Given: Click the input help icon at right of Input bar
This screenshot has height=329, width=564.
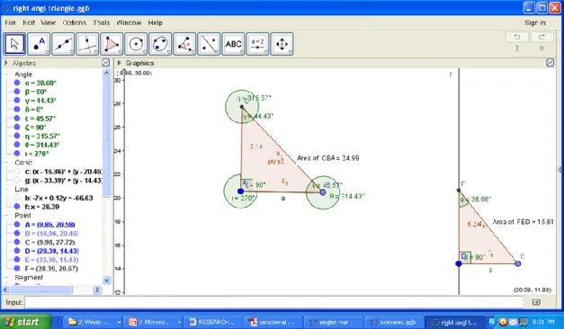Looking at the screenshot, I should point(536,302).
